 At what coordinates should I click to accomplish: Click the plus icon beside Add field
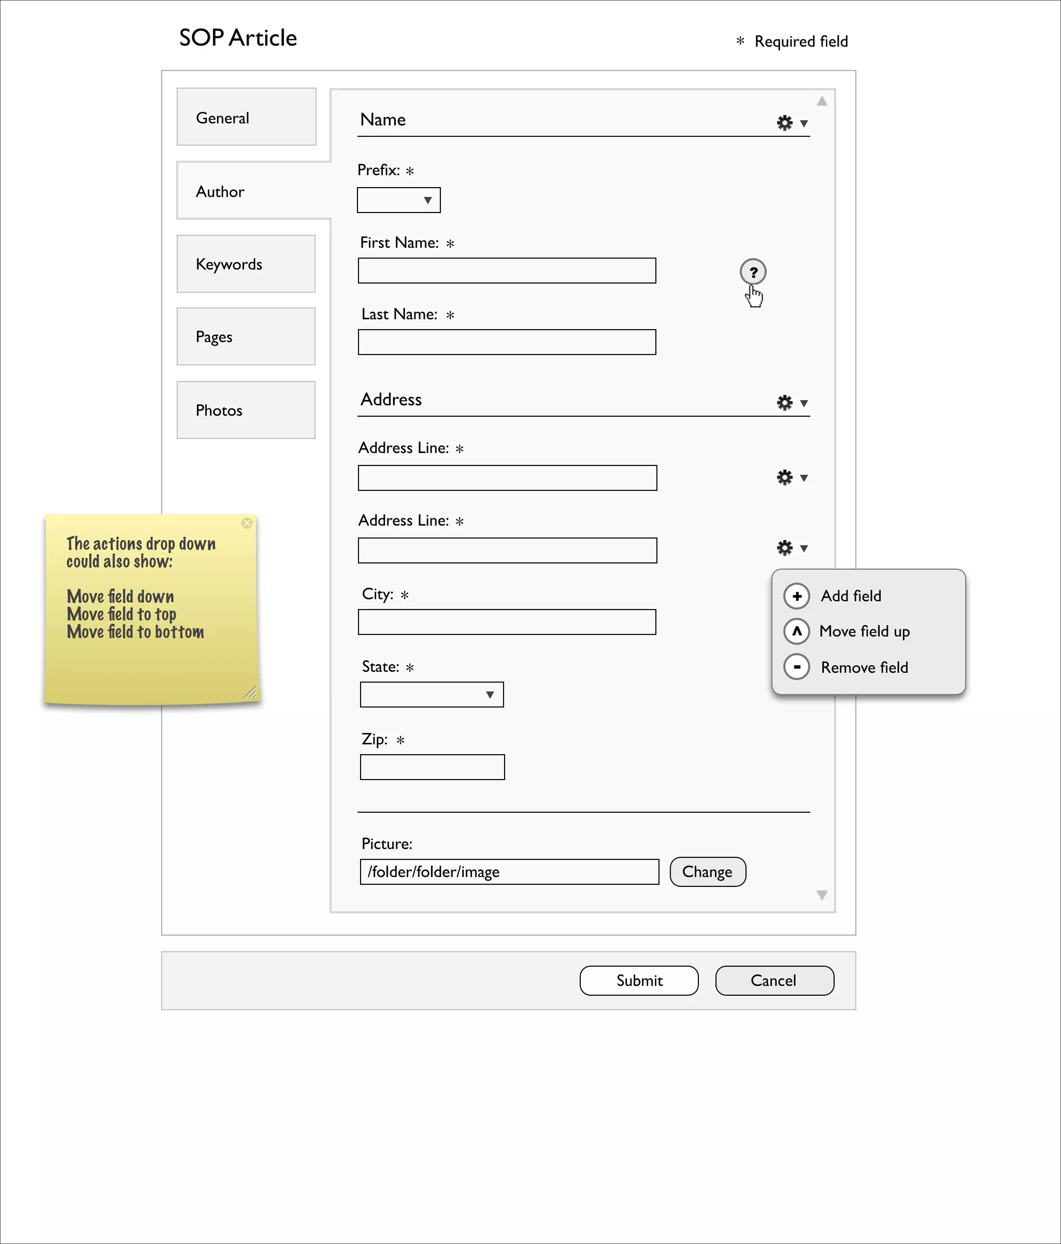click(797, 596)
